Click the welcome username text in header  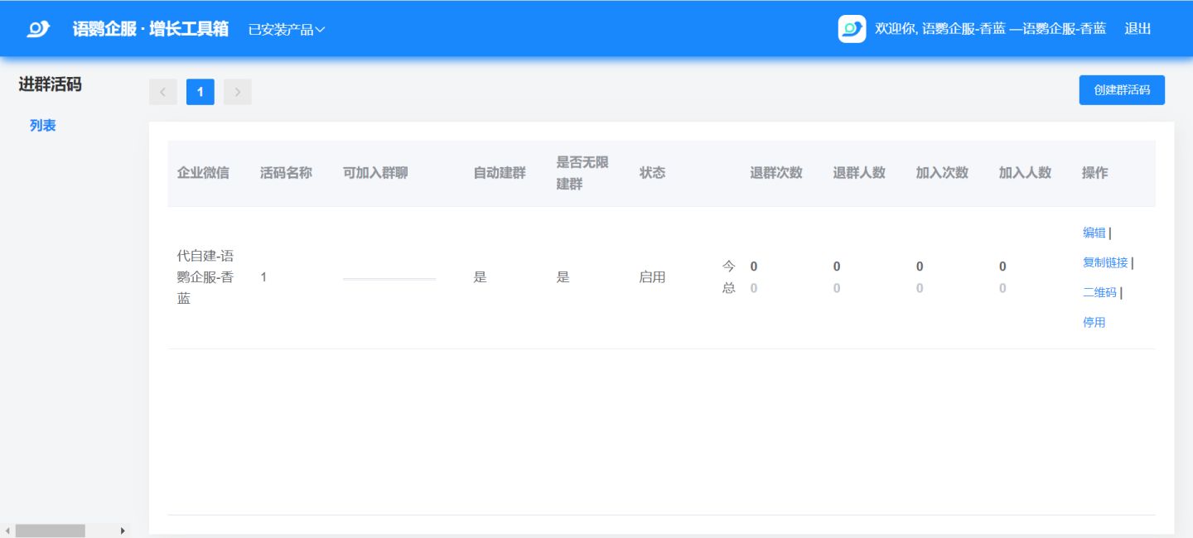[x=990, y=29]
